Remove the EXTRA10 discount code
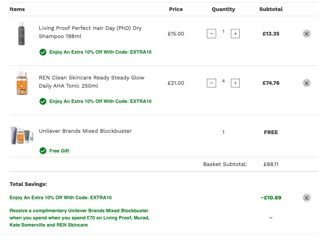Screen dimensions: 319x236 pyautogui.click(x=306, y=198)
